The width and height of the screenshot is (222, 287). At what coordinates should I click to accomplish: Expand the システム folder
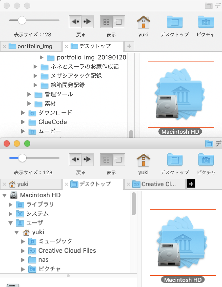11,214
